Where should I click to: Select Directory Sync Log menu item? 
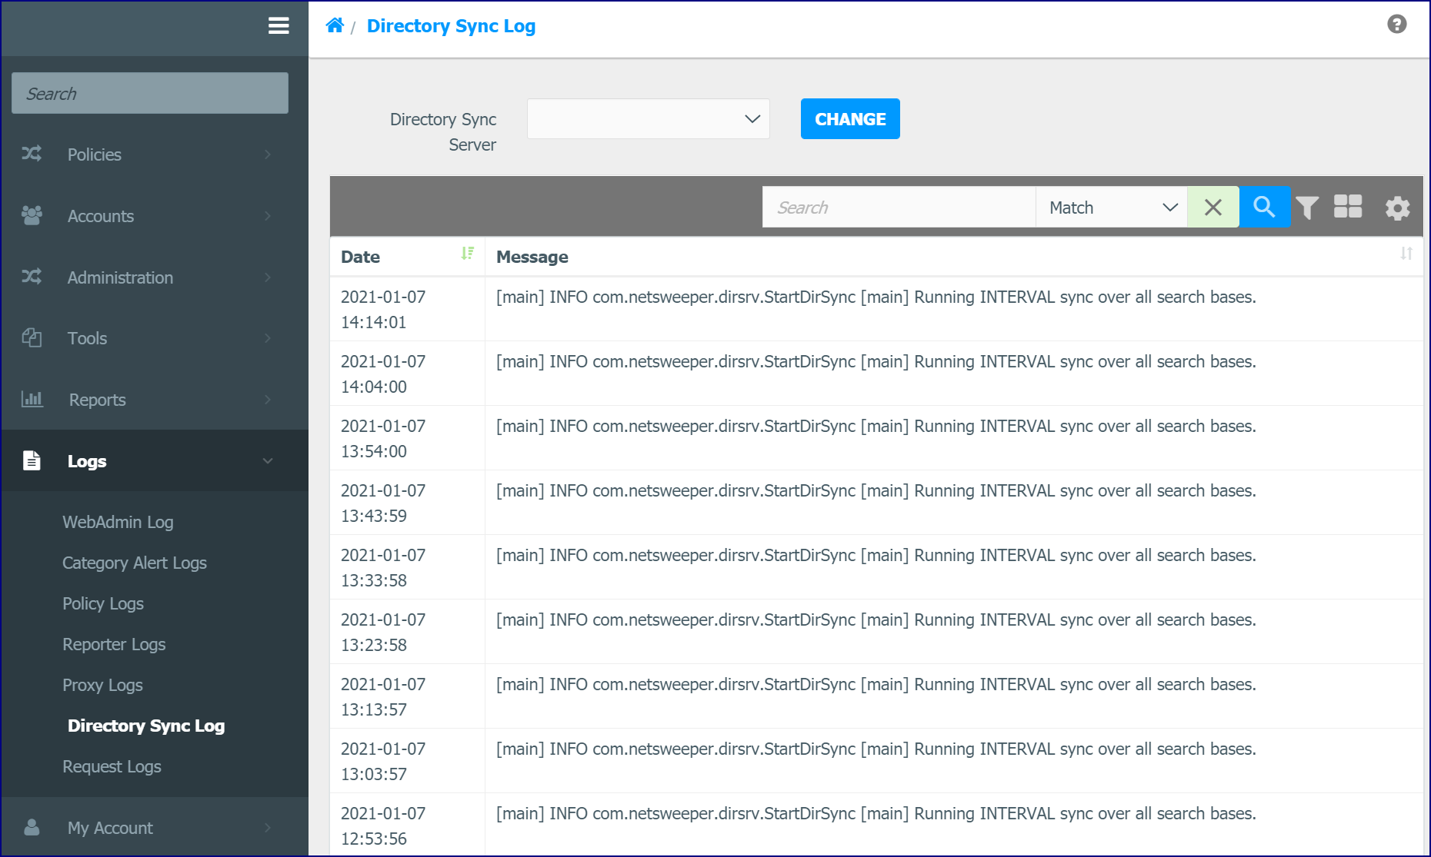(x=146, y=726)
